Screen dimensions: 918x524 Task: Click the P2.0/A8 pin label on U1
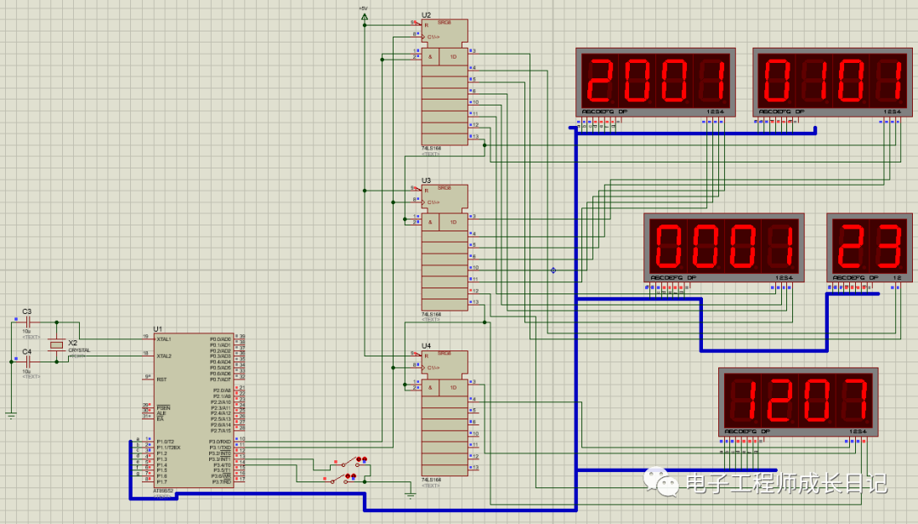pyautogui.click(x=221, y=390)
